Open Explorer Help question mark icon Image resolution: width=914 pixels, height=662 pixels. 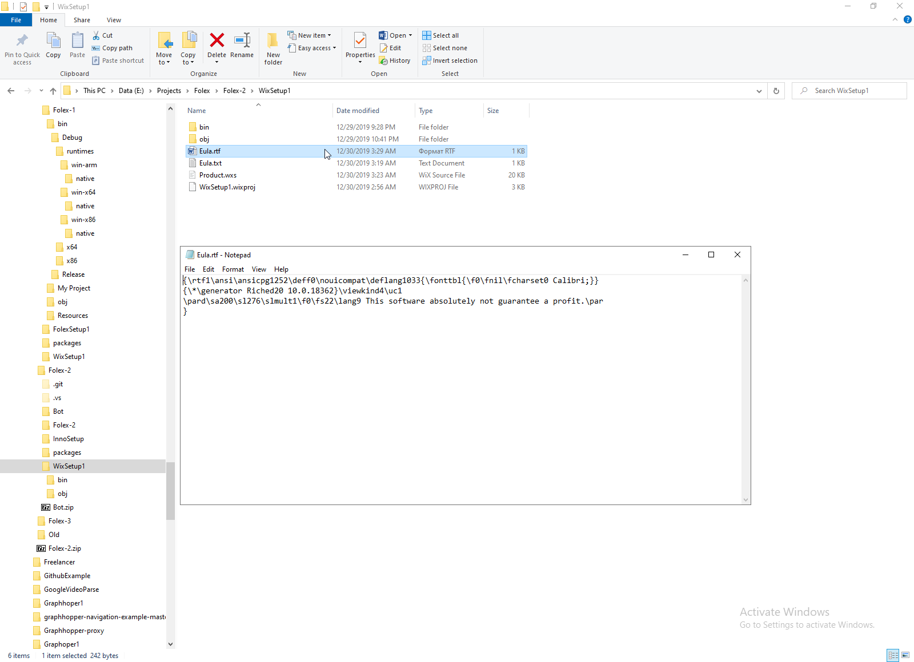[907, 19]
